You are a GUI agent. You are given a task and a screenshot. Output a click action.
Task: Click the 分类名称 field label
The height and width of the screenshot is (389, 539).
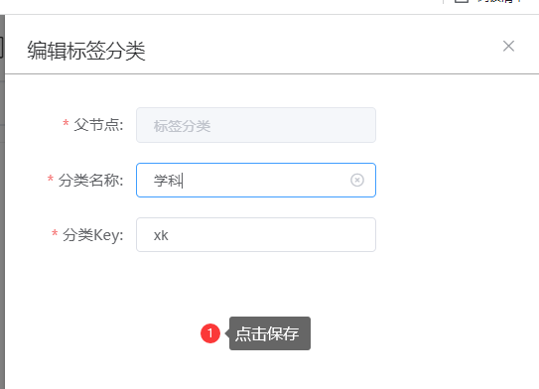click(90, 180)
